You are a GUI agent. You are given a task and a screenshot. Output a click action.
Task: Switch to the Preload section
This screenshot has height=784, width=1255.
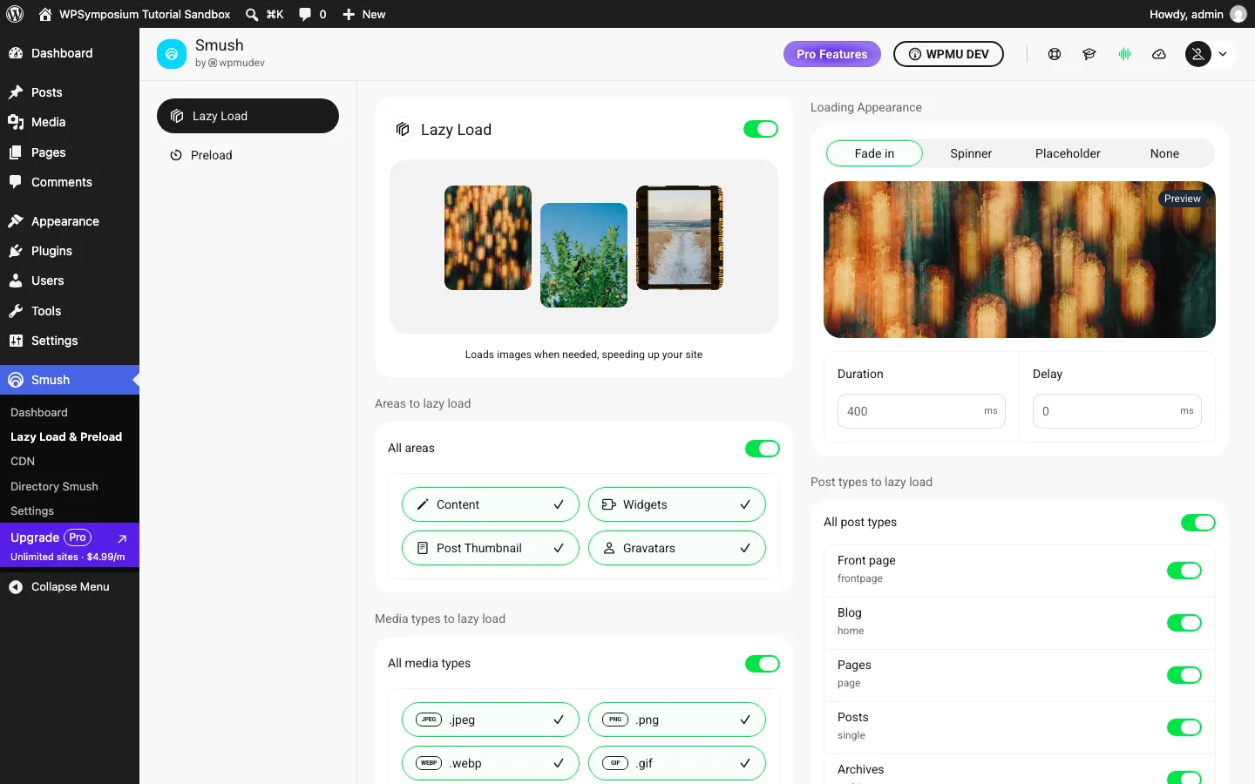click(x=248, y=155)
